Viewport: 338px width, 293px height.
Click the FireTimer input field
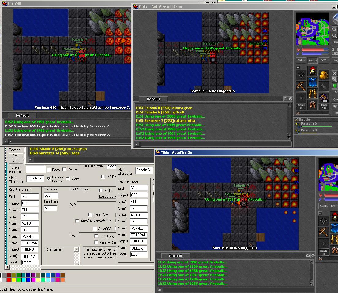pos(51,195)
